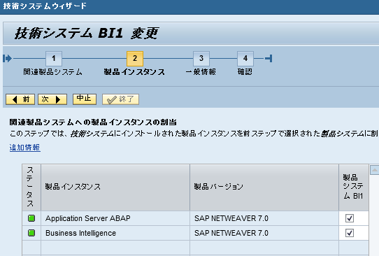Viewport: 379px width, 256px height.
Task: Select the Business Intelligence row cell
Action: [x=115, y=233]
